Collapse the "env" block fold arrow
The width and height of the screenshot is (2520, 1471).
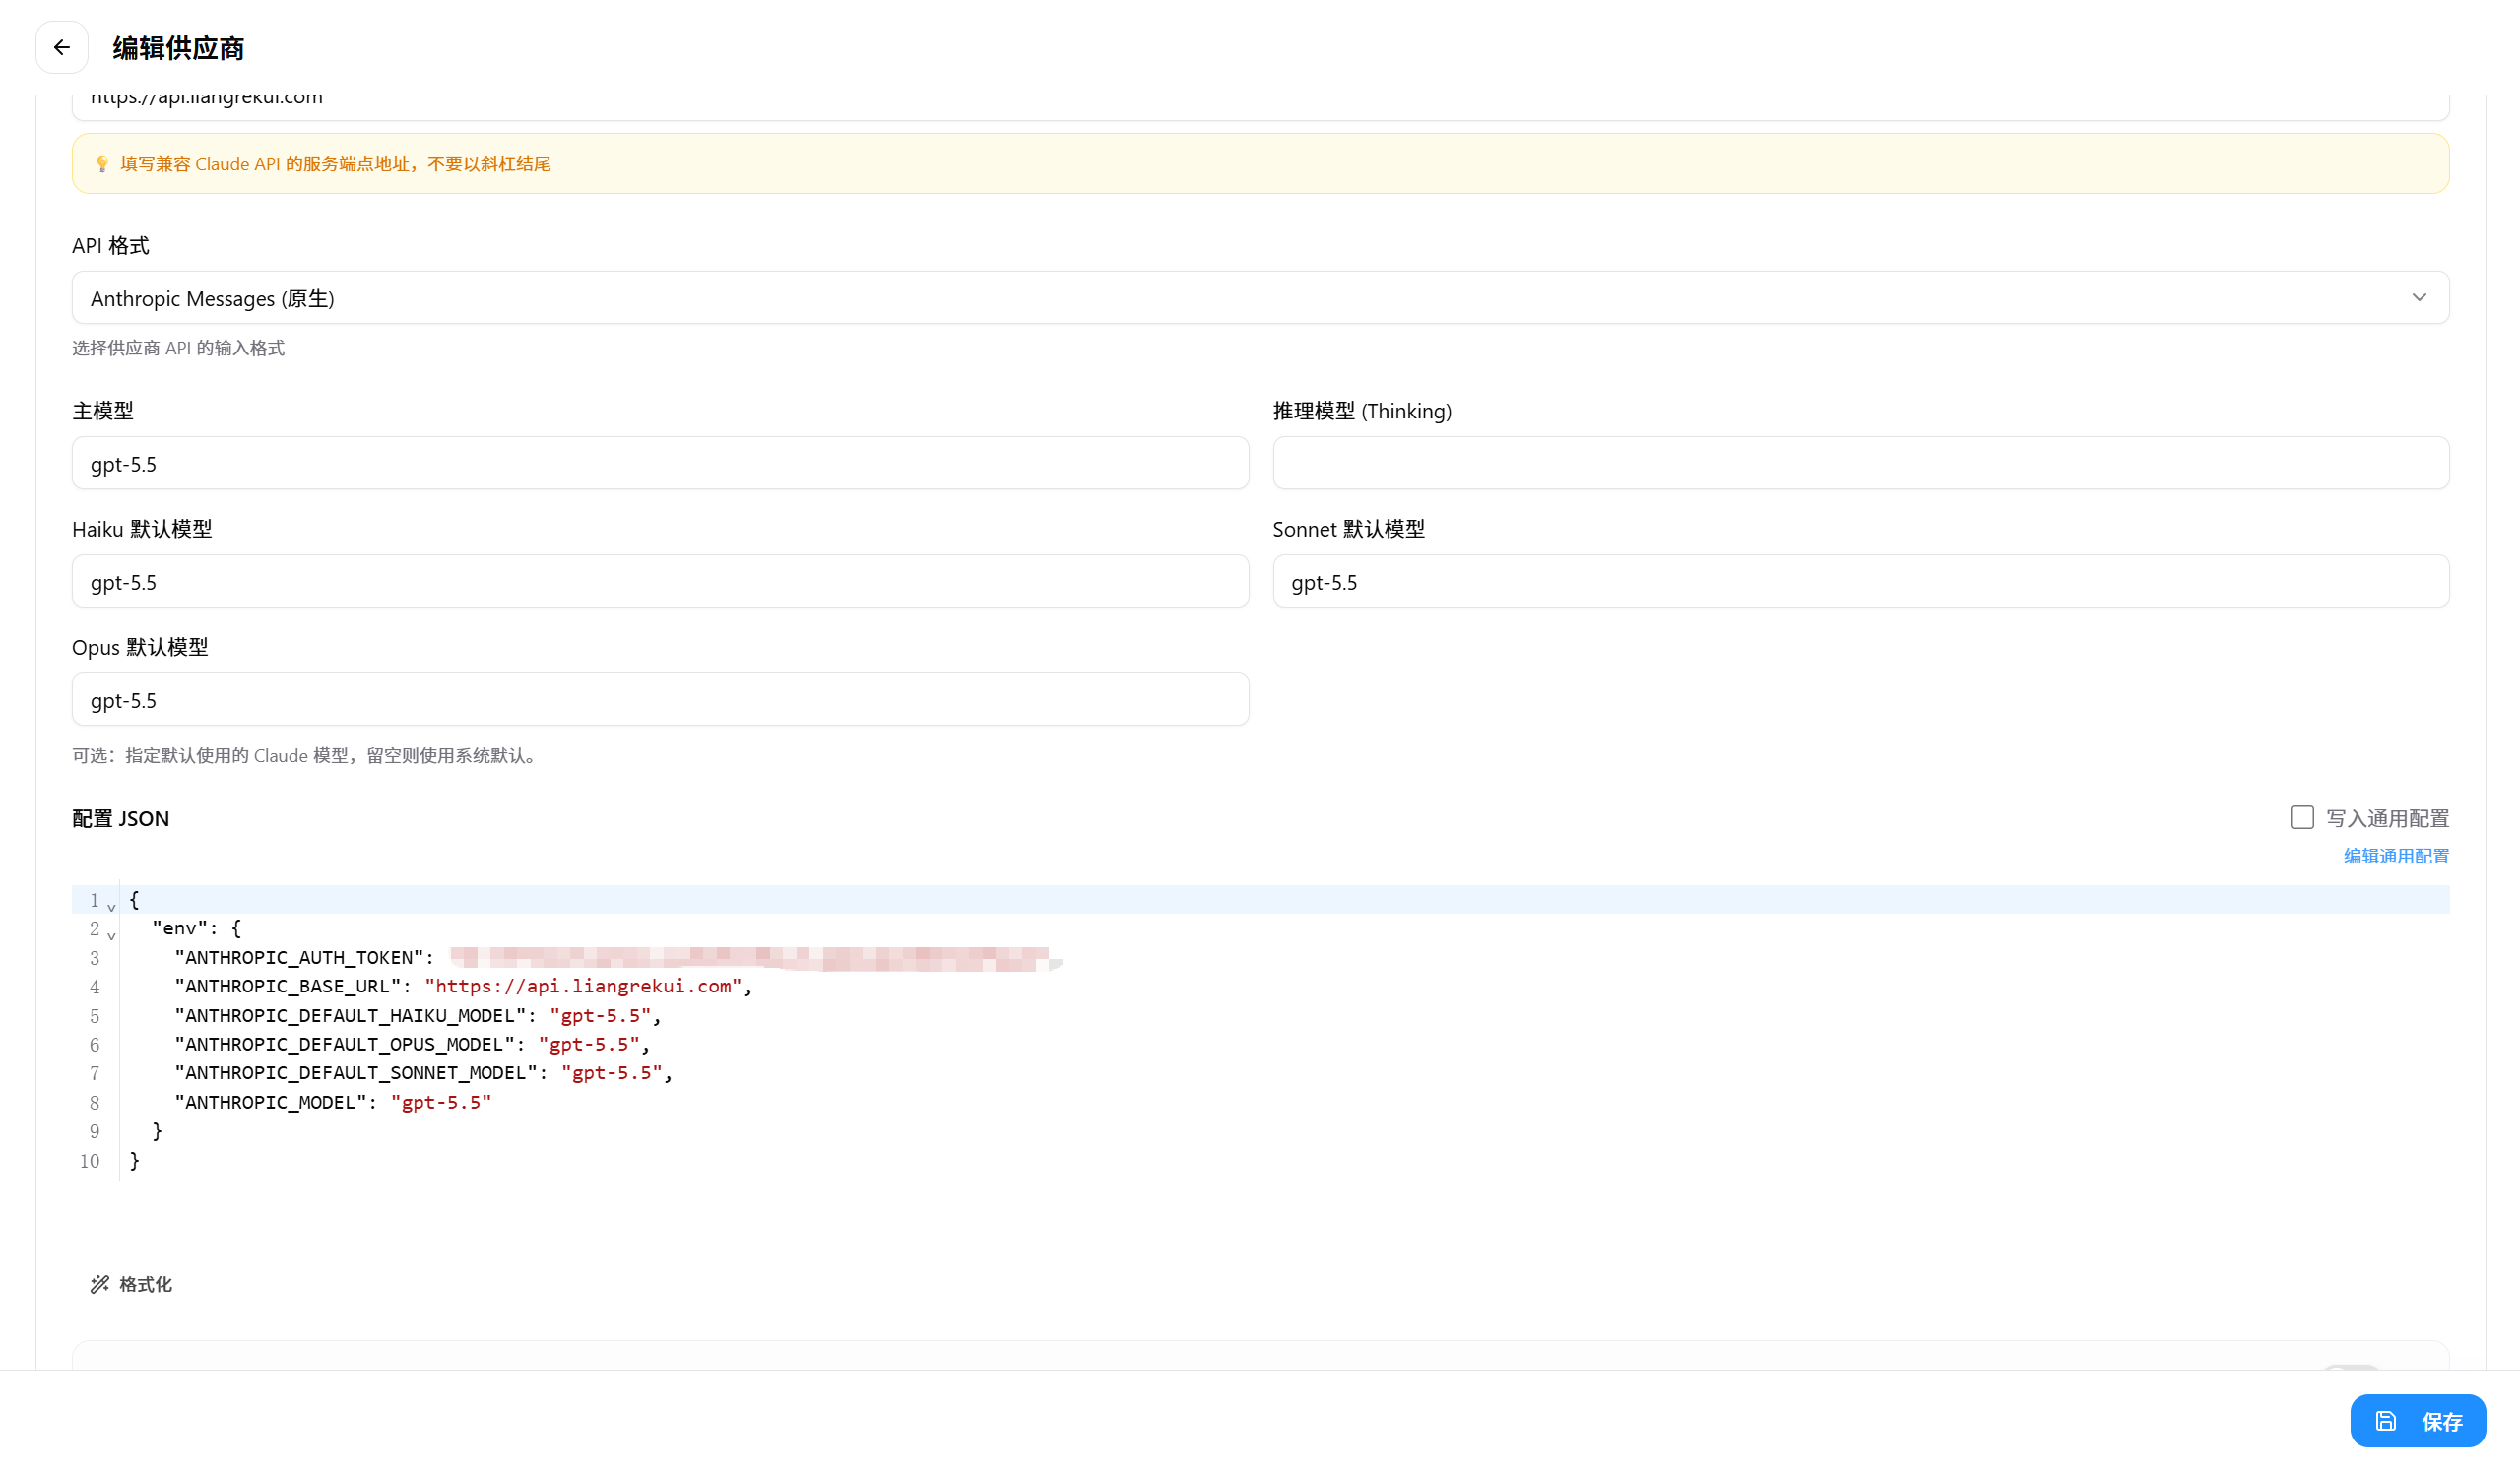pyautogui.click(x=111, y=936)
